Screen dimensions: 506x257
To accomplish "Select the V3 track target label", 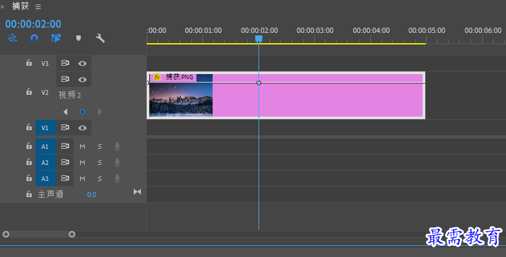I will pyautogui.click(x=45, y=64).
